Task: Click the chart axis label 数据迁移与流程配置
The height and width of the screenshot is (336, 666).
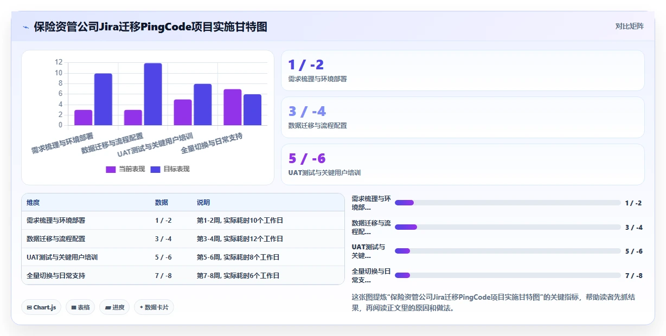Action: [112, 144]
